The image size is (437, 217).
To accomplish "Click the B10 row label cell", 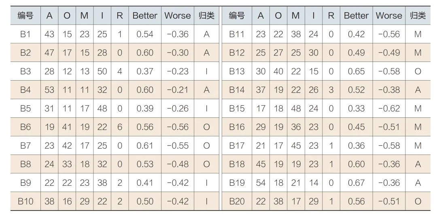I will 25,201.
